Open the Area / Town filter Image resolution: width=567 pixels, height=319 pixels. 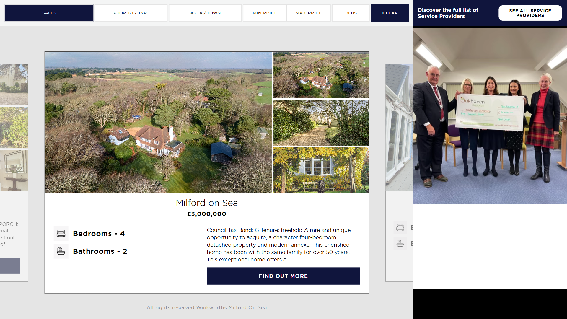coord(205,13)
